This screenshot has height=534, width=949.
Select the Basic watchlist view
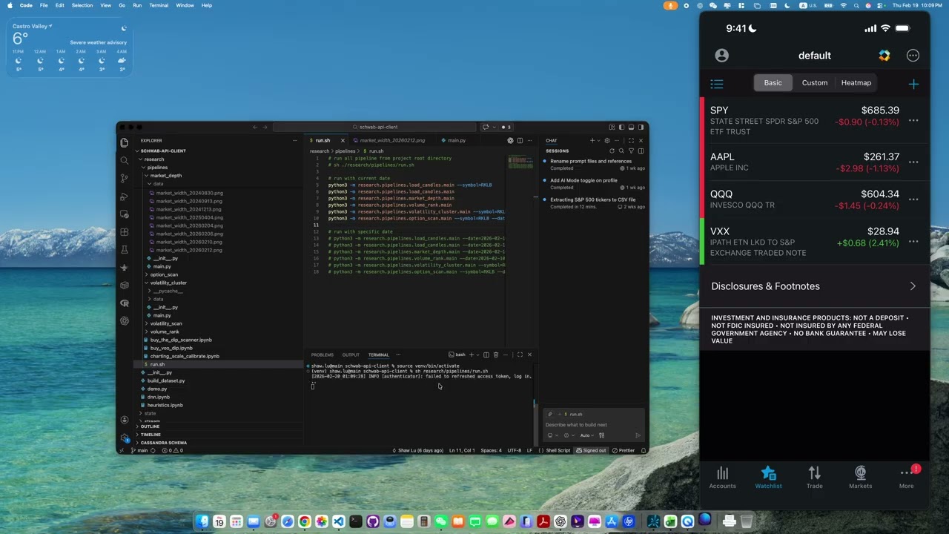click(x=773, y=83)
